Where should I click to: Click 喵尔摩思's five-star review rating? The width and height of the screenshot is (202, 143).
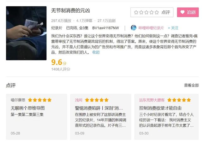(x=40, y=100)
